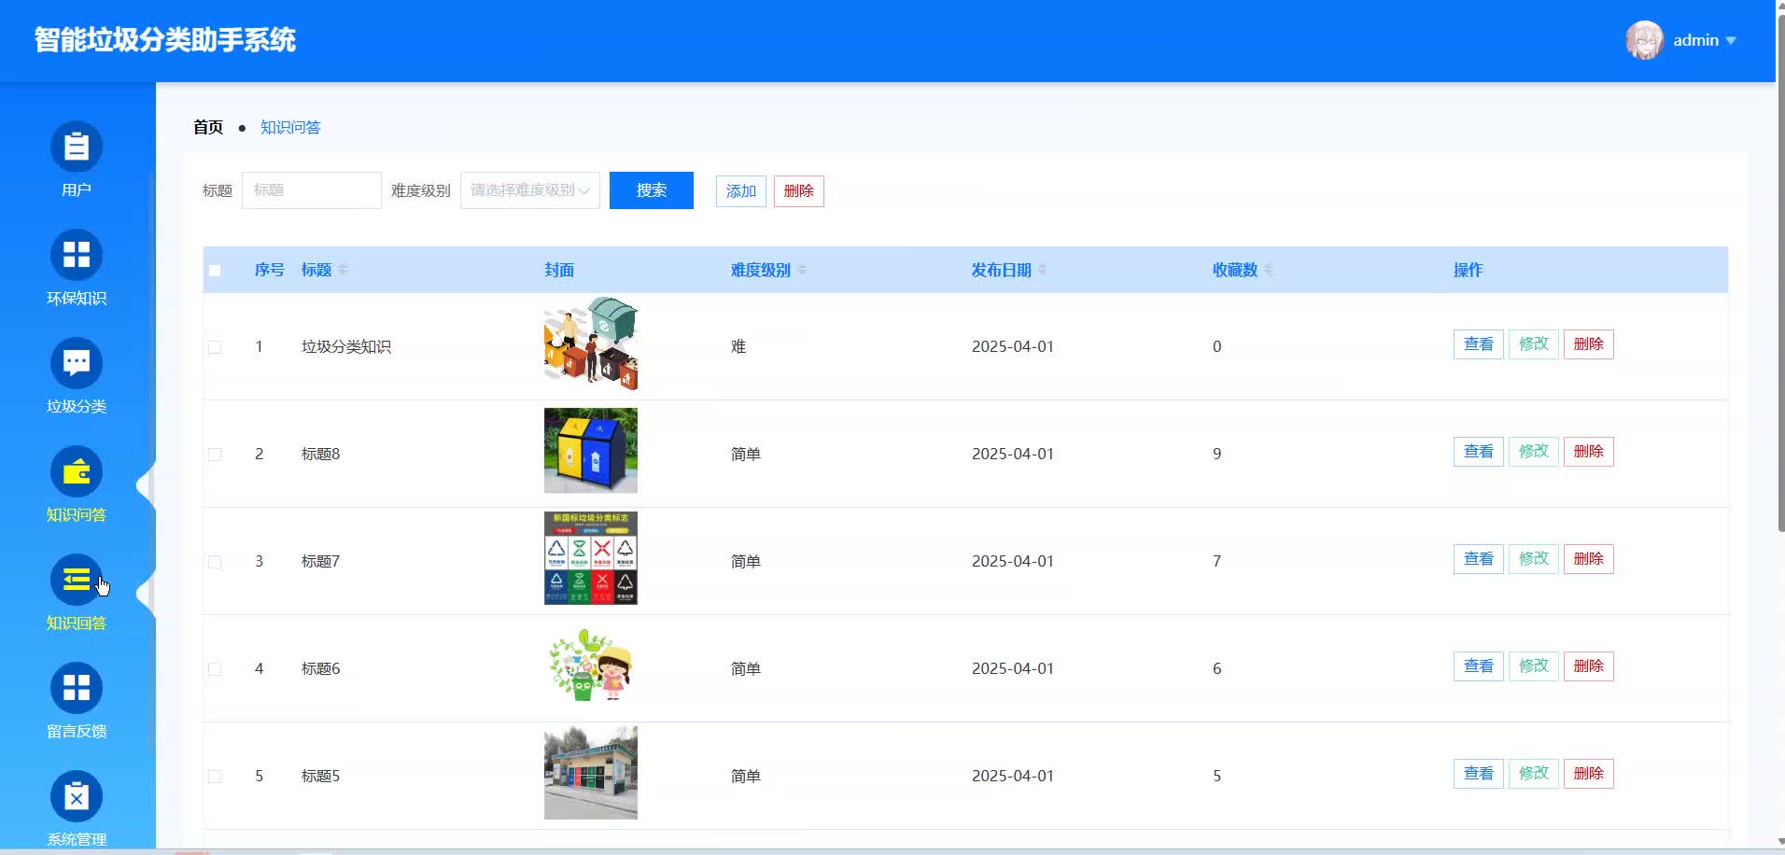Screen dimensions: 1785x855
Task: Open the 系统管理 sidebar icon
Action: (x=77, y=796)
